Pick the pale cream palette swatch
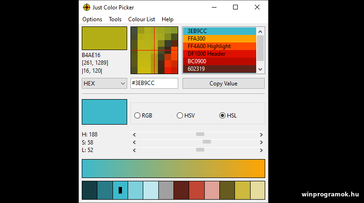The width and height of the screenshot is (364, 203). coord(258,190)
